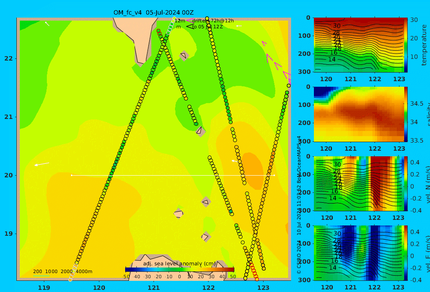Select the vel. E section panel
430x292 pixels.
(359, 253)
